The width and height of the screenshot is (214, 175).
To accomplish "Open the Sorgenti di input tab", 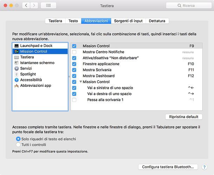I will tap(128, 21).
